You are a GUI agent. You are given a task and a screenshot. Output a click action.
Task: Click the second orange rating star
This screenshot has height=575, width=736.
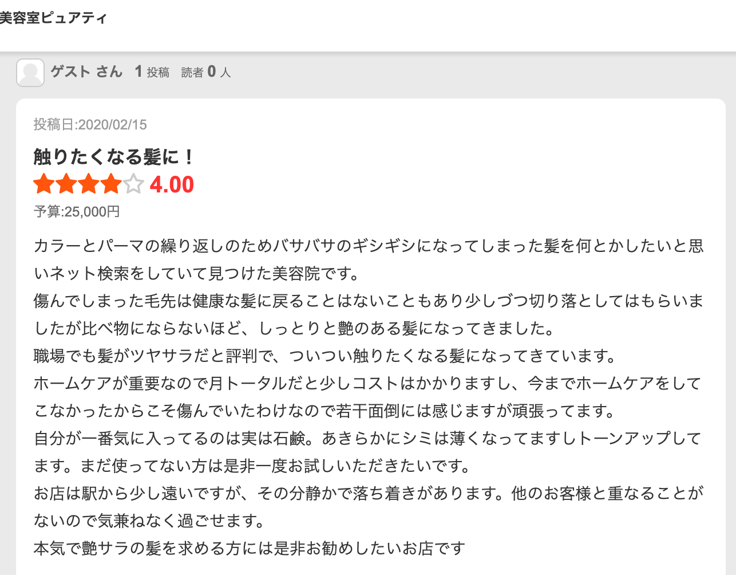click(x=66, y=184)
